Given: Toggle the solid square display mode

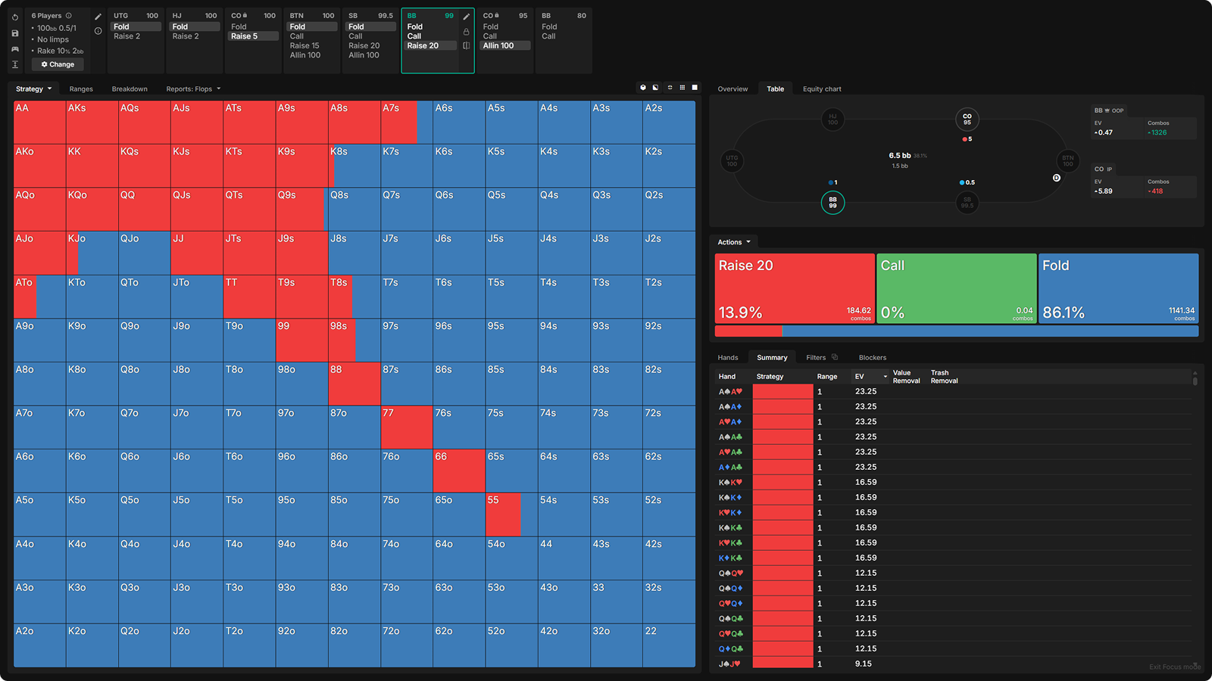Looking at the screenshot, I should tap(695, 88).
